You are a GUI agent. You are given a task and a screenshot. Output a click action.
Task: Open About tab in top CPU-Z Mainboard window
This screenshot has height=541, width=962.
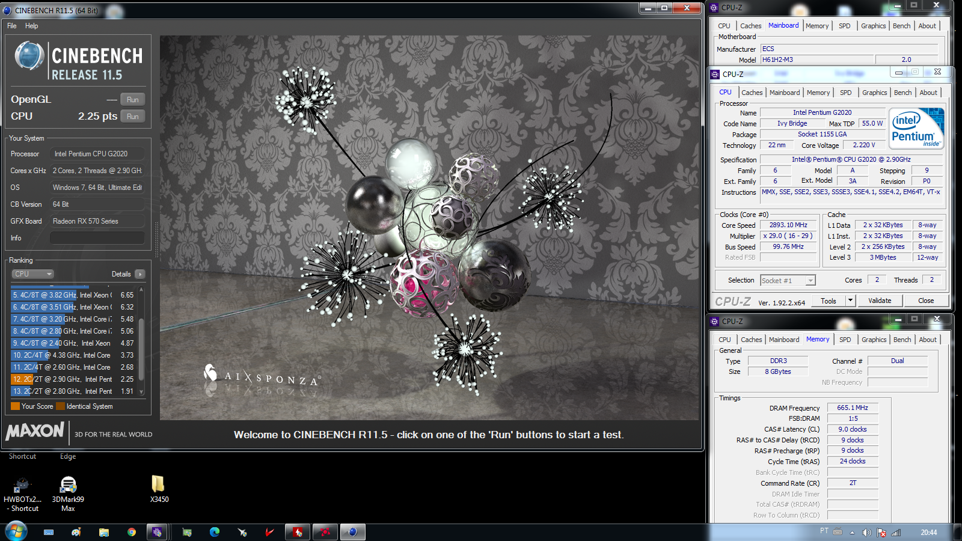(927, 26)
